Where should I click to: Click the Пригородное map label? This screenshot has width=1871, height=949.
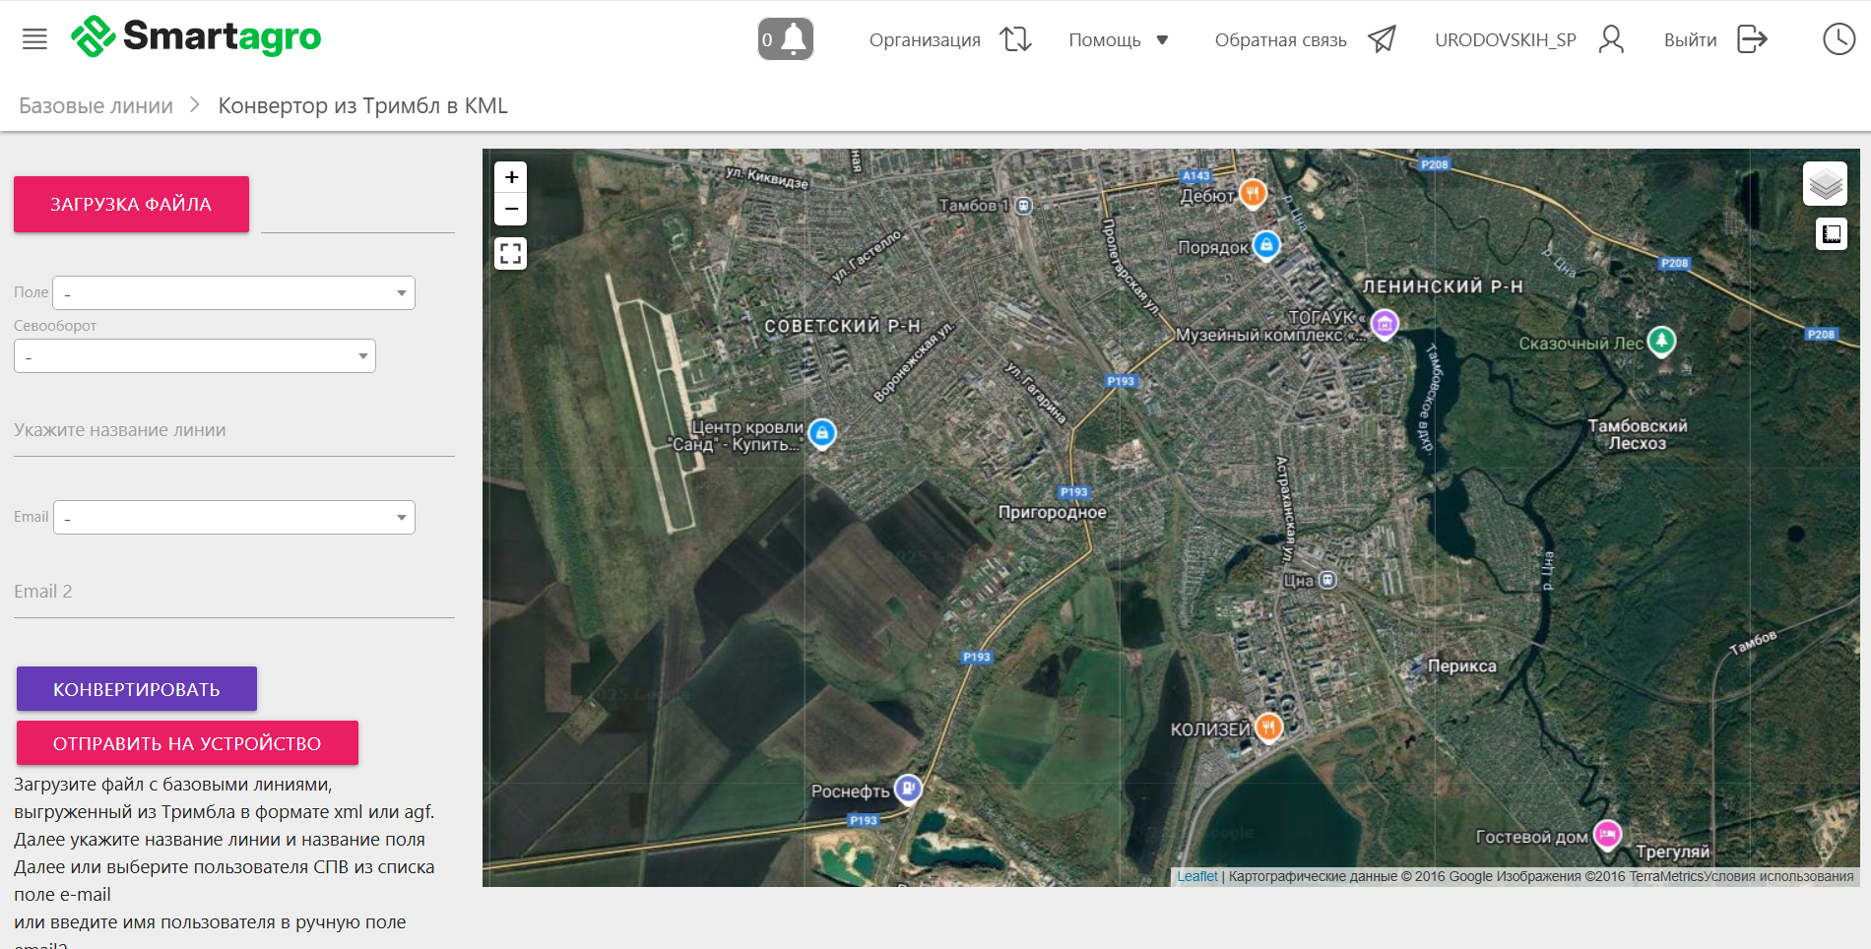(x=1053, y=512)
